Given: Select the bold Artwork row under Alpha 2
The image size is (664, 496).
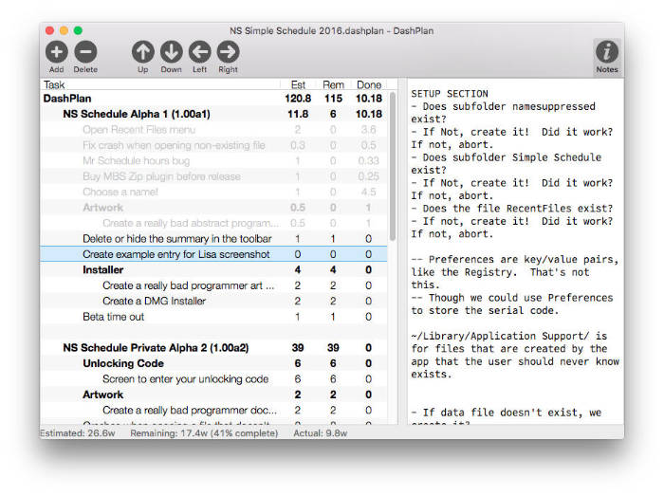Looking at the screenshot, I should tap(213, 395).
